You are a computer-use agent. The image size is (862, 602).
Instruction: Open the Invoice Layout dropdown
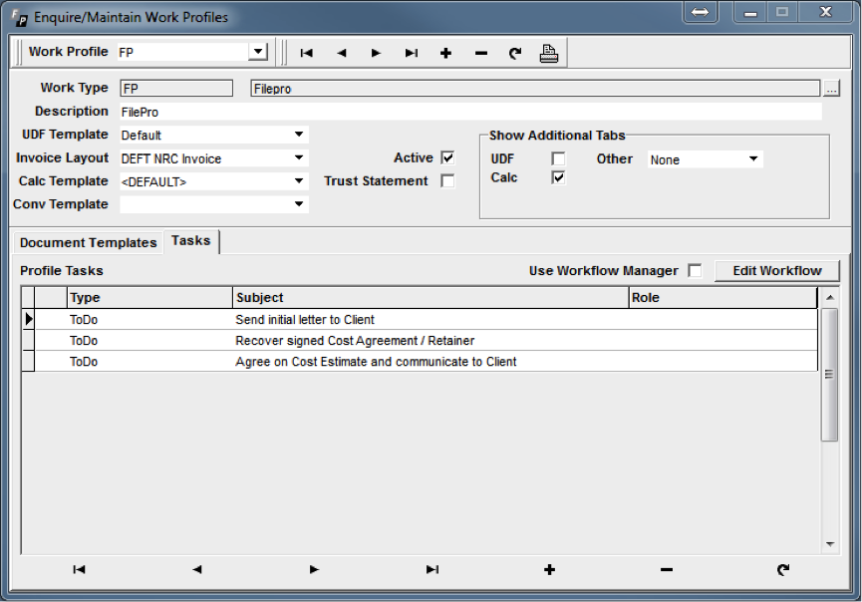tap(299, 157)
